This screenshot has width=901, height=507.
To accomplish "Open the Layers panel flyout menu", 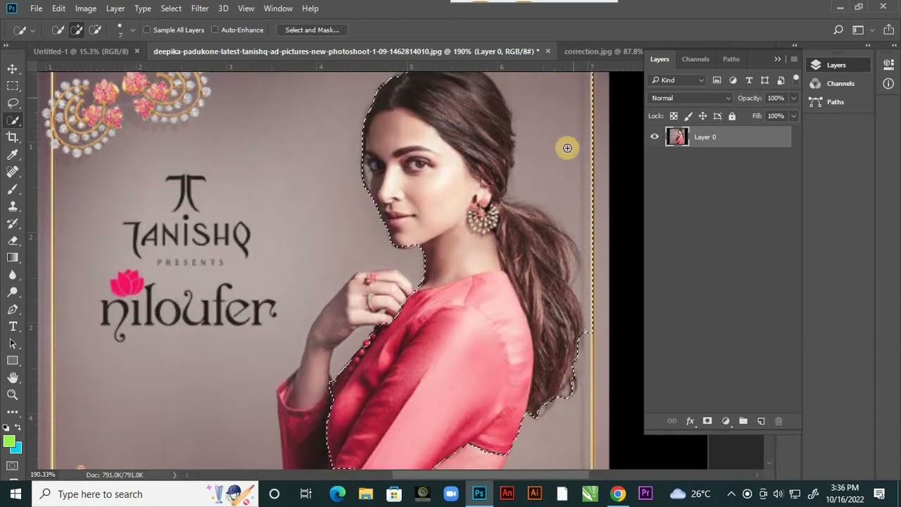I will (794, 59).
